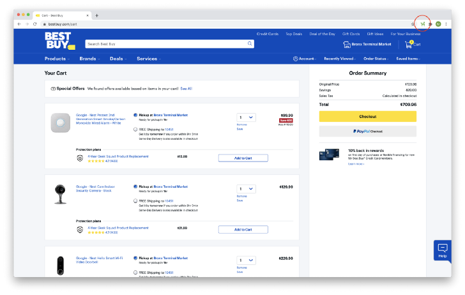Open the extensions puzzle icon
Image resolution: width=465 pixels, height=295 pixels.
click(x=431, y=24)
